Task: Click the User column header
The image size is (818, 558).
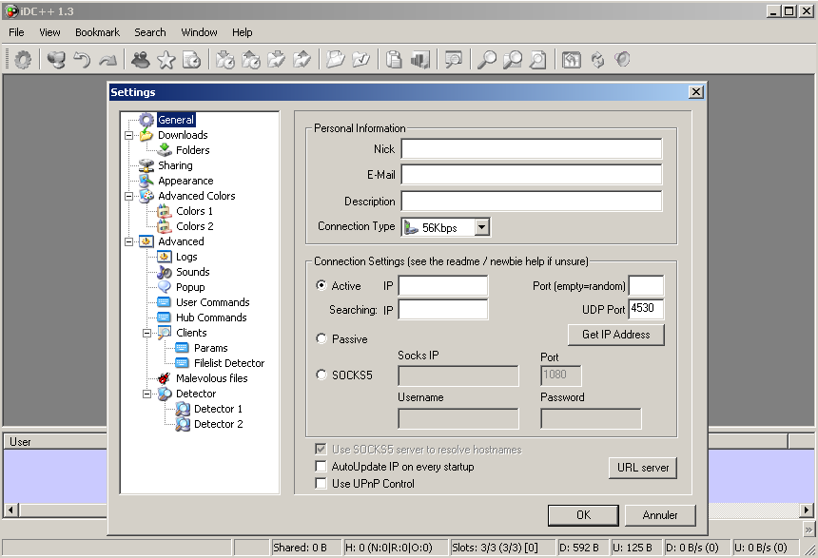Action: point(56,442)
